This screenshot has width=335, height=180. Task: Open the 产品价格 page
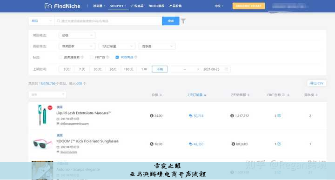click(175, 6)
